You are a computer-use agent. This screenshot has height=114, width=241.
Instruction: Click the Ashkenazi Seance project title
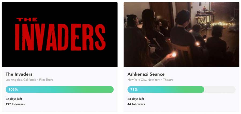146,74
